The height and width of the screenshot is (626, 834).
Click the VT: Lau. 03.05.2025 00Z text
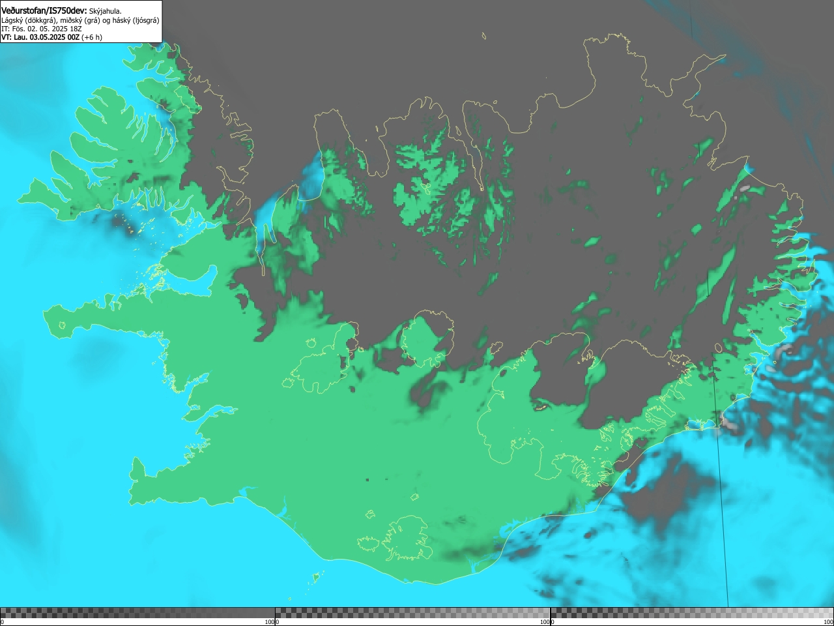[x=40, y=37]
